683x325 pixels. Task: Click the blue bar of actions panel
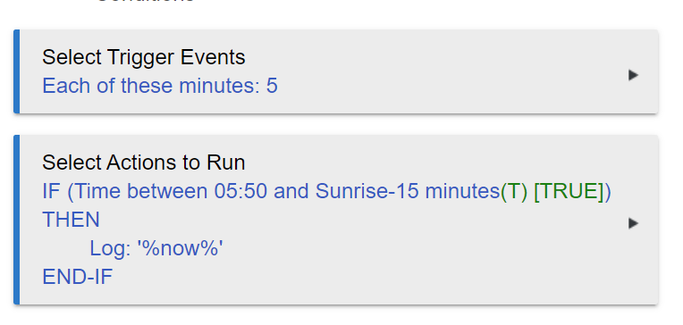17,220
